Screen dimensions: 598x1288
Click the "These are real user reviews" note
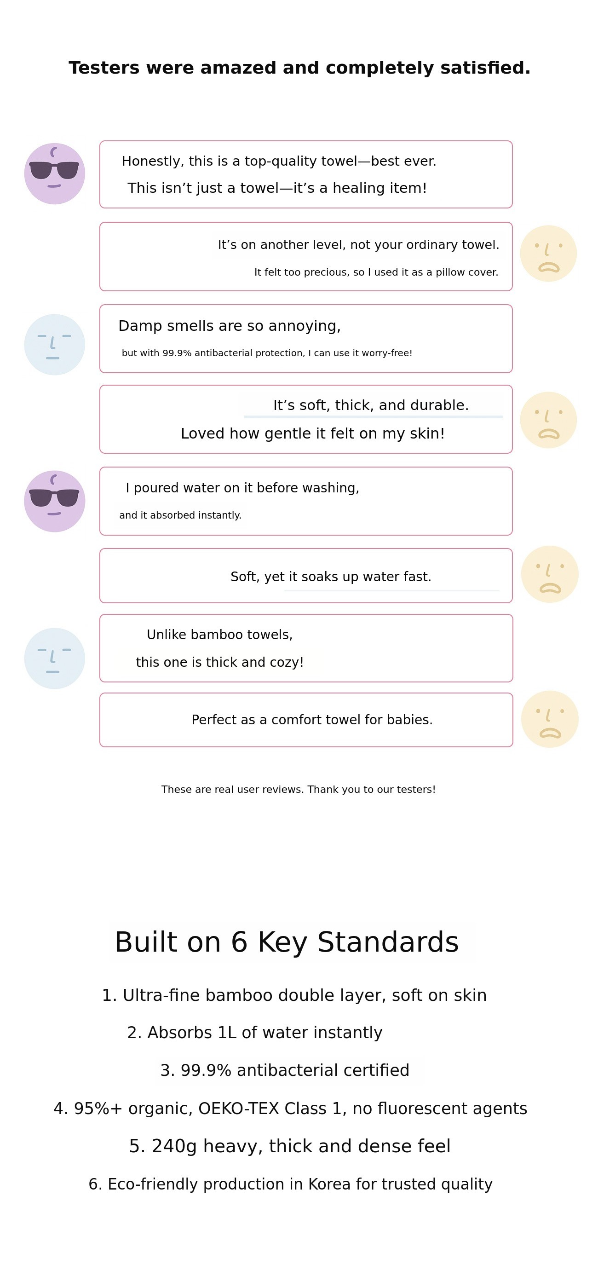pos(298,790)
